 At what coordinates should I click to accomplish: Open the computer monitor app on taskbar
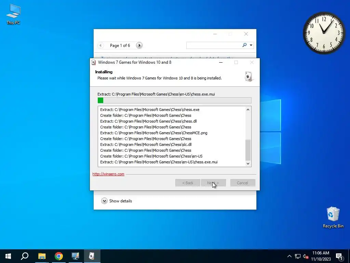pyautogui.click(x=75, y=256)
